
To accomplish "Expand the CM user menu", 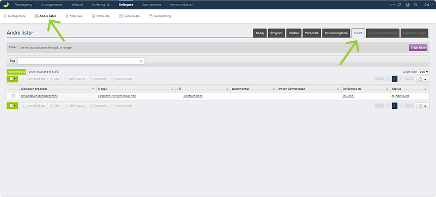I will click(x=428, y=5).
